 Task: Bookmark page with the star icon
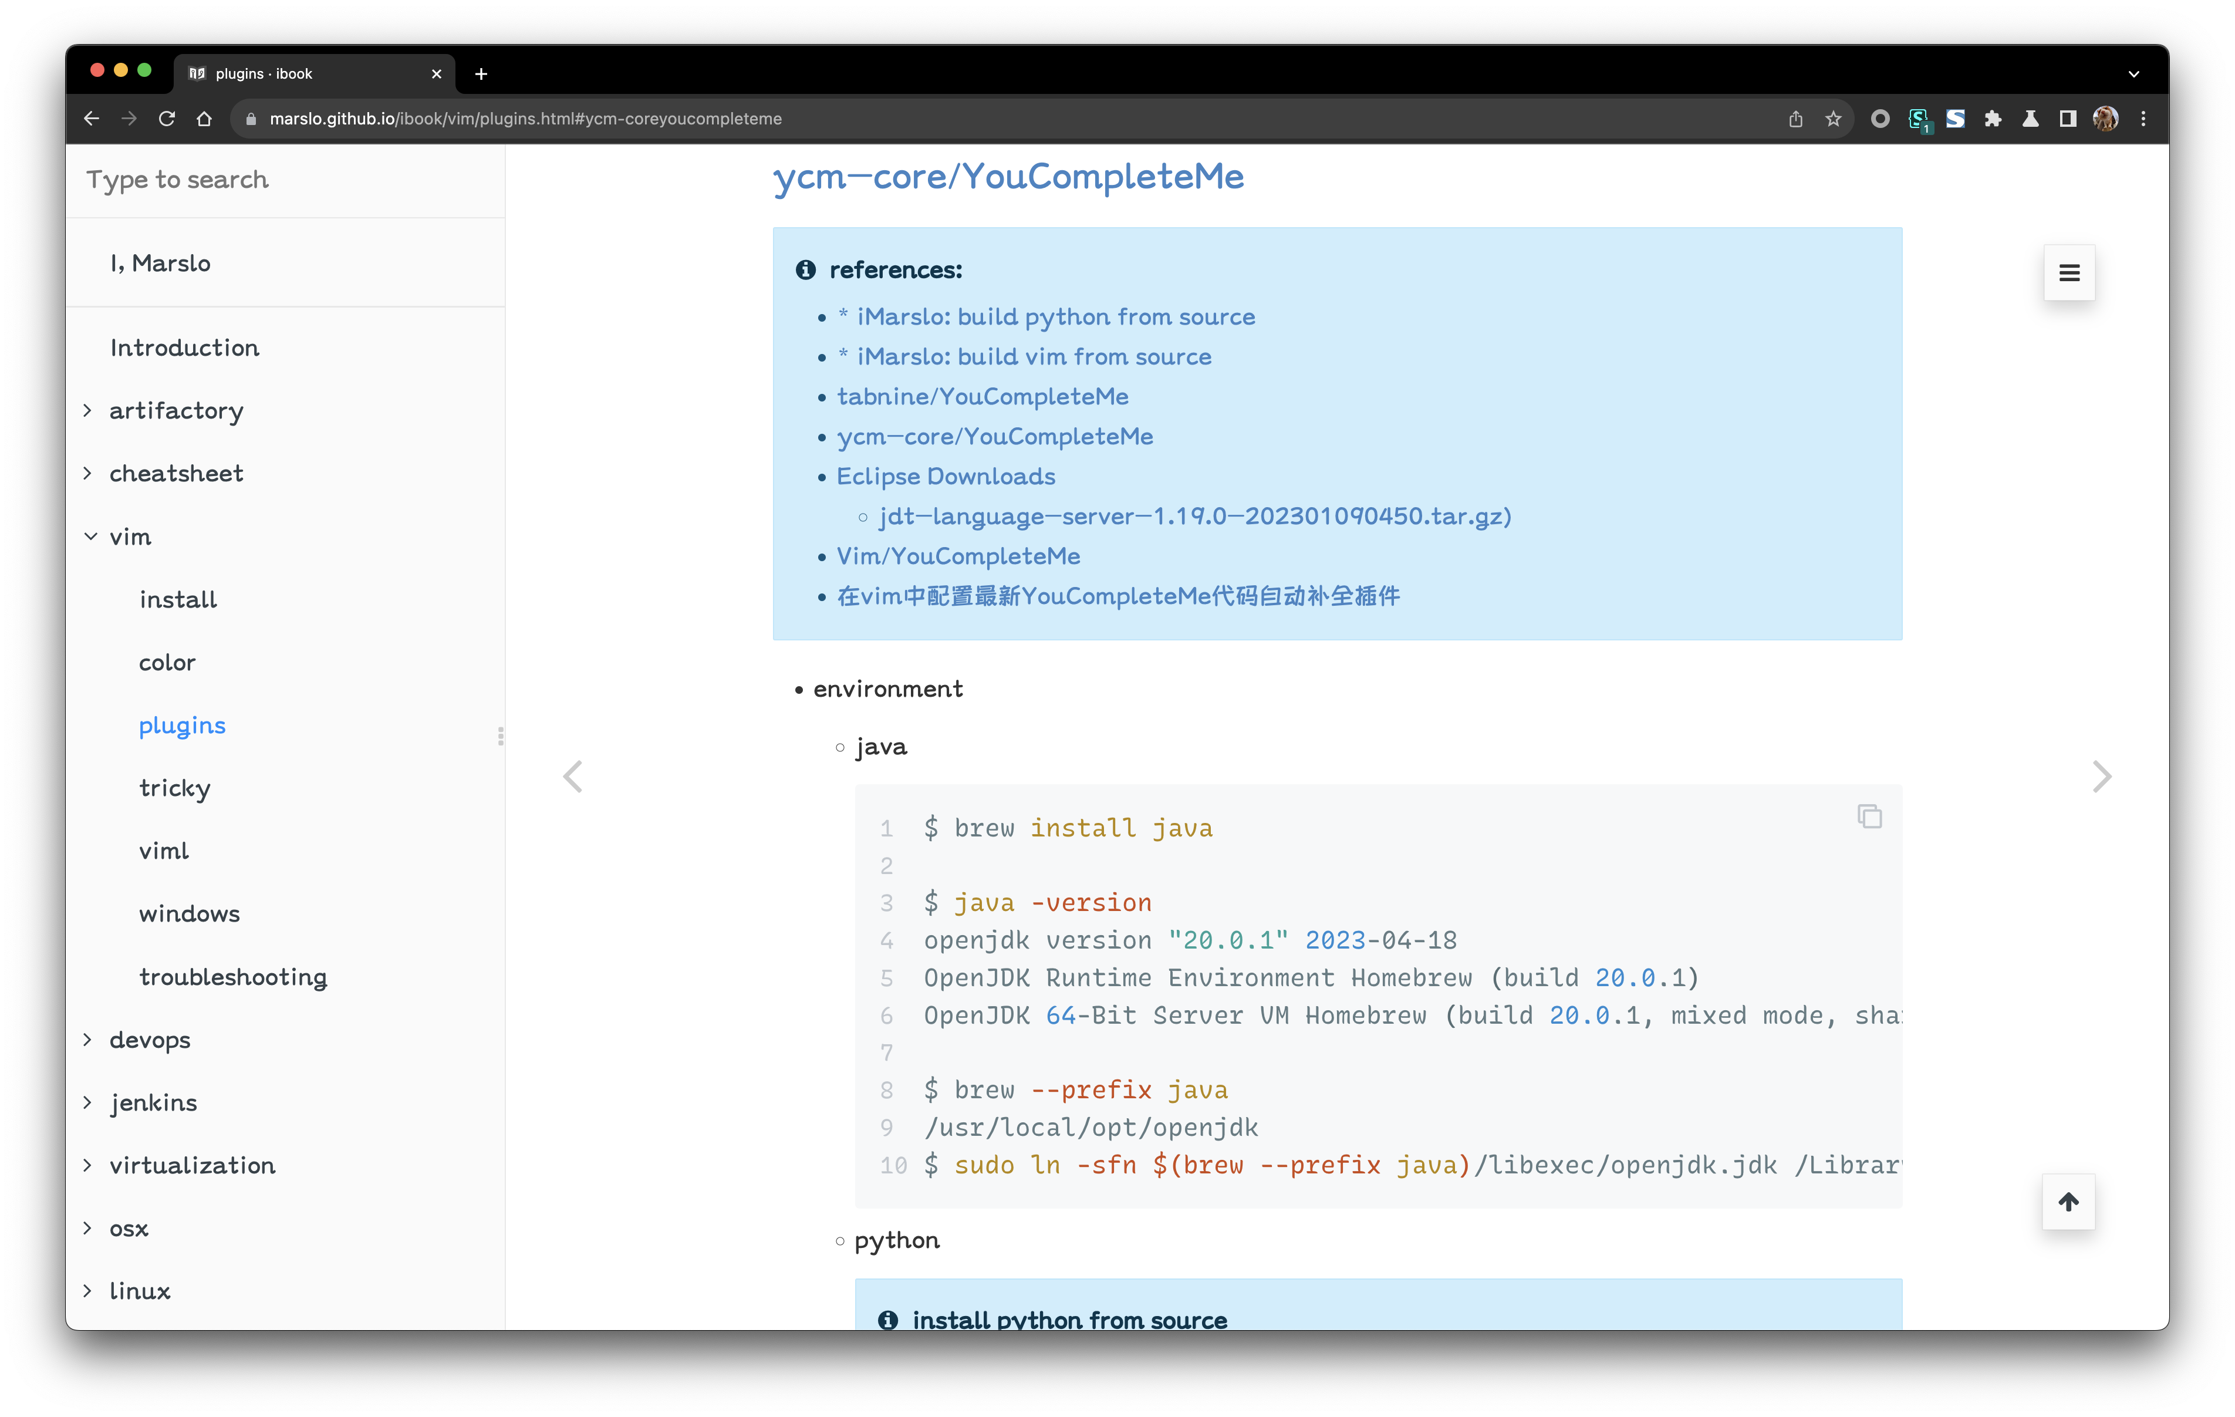click(1833, 119)
